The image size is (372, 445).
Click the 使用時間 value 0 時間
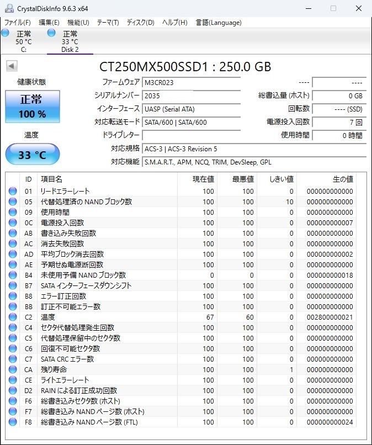coord(339,135)
